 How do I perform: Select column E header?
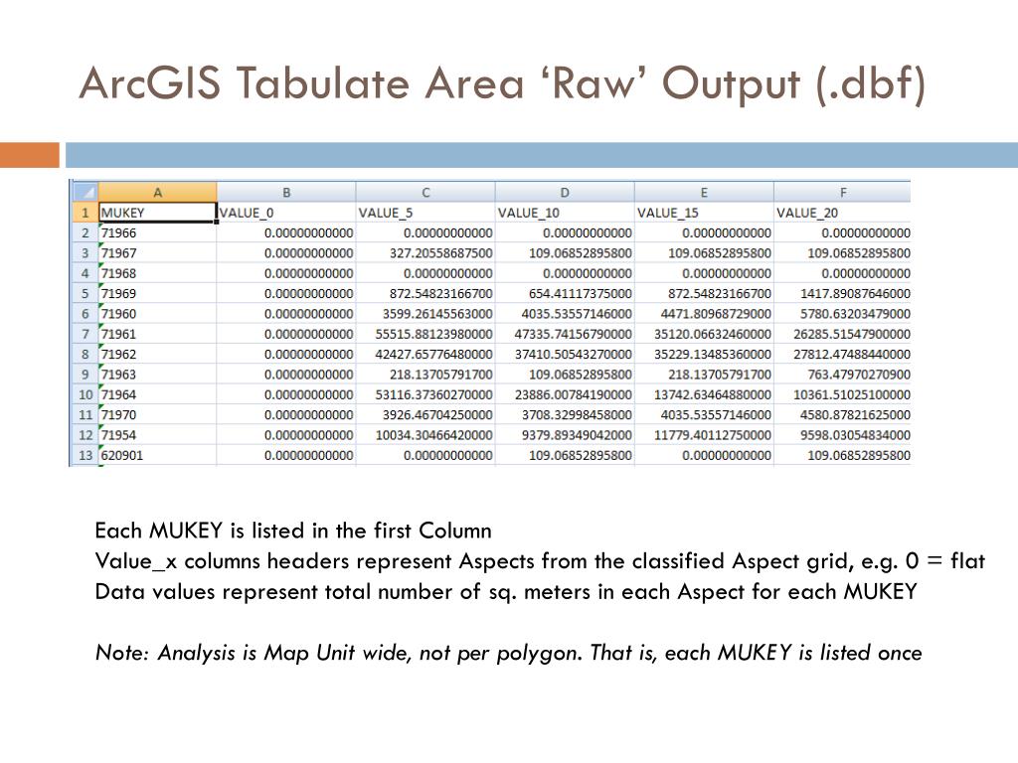click(704, 192)
